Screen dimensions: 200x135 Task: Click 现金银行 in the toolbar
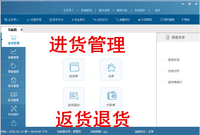pos(78,20)
